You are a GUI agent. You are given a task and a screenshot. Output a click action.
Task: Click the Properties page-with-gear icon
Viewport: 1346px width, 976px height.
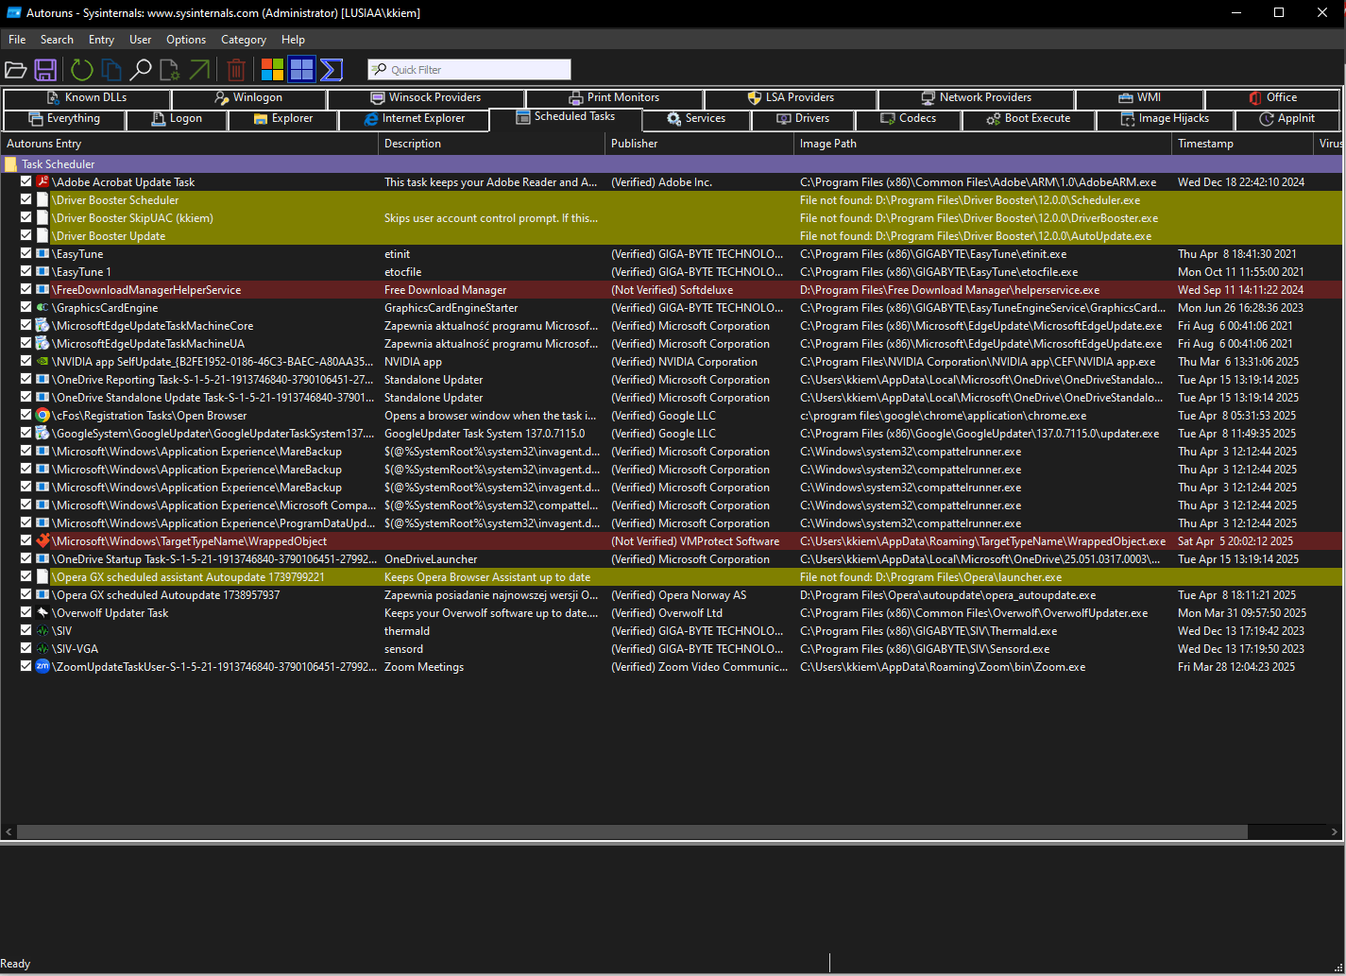coord(170,69)
